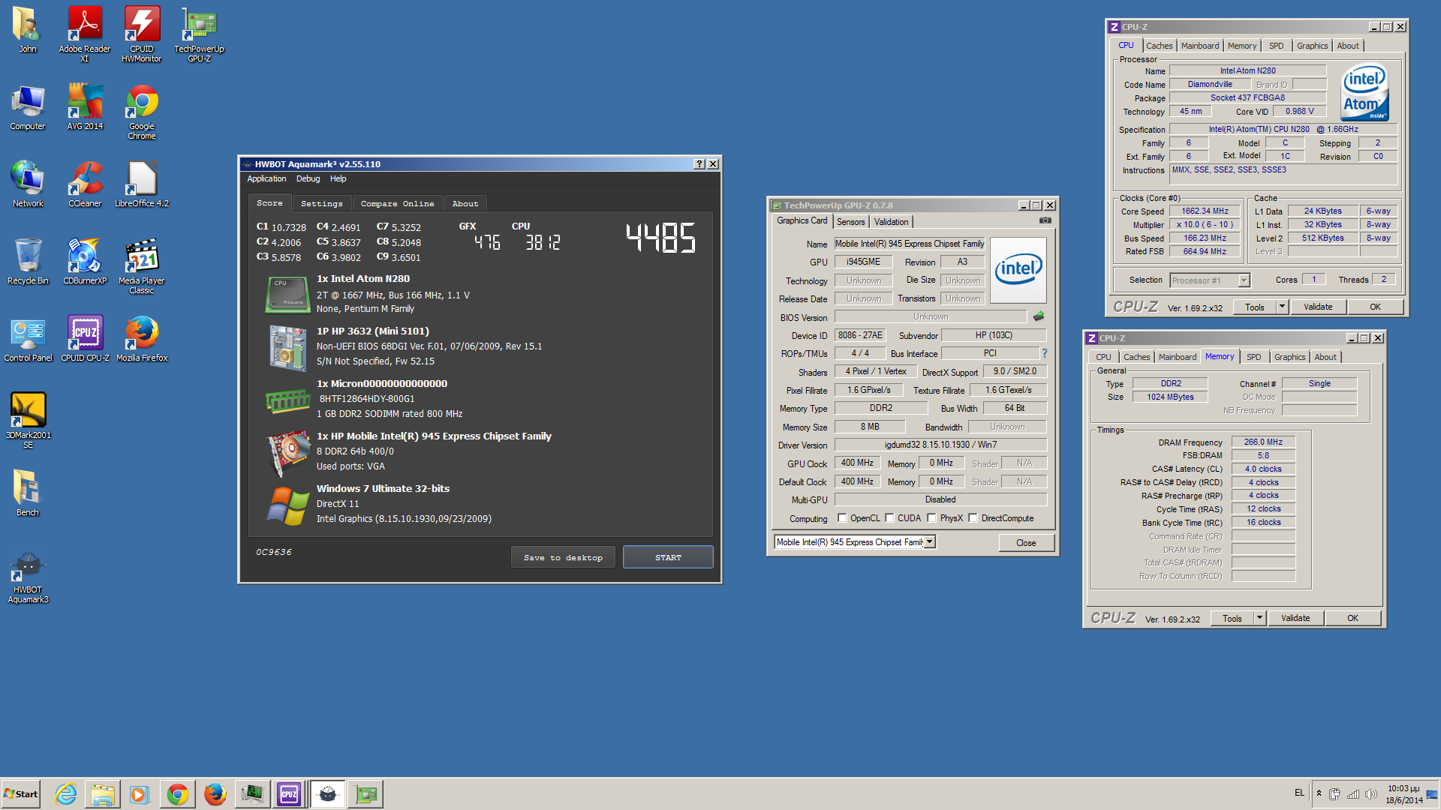1441x810 pixels.
Task: Click Save to desktop button
Action: (563, 557)
